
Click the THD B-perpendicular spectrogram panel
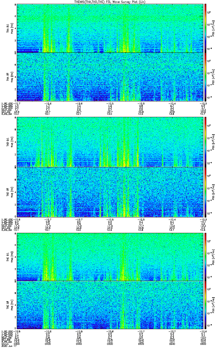click(109, 142)
